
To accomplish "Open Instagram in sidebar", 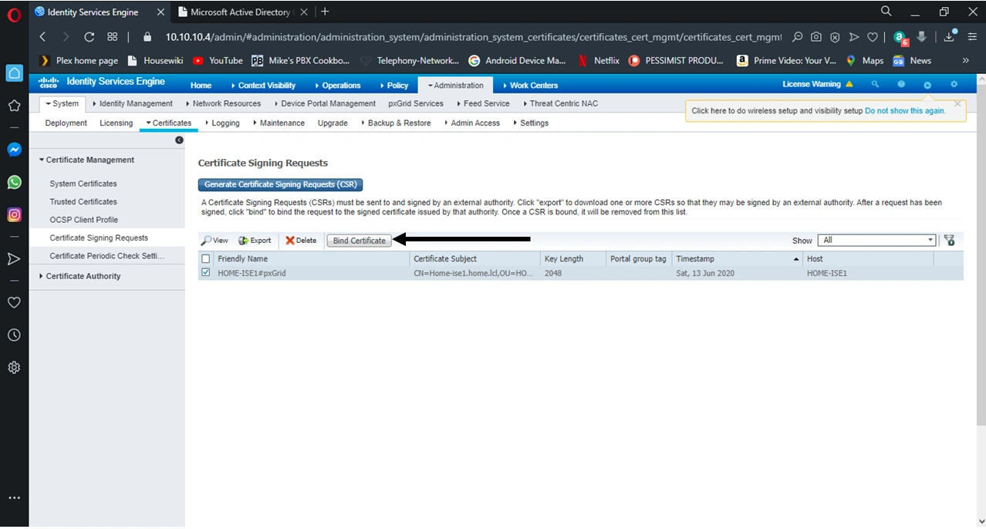I will click(14, 215).
